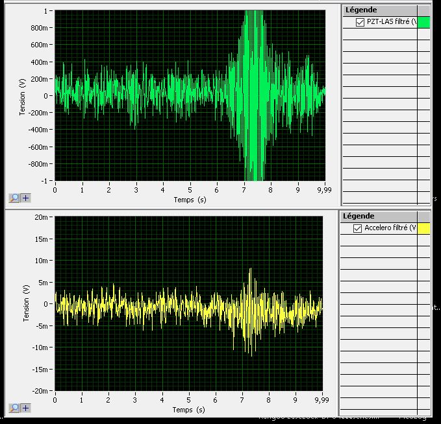
Task: Click the 9,99 end value on upper time axis
Action: pyautogui.click(x=324, y=191)
